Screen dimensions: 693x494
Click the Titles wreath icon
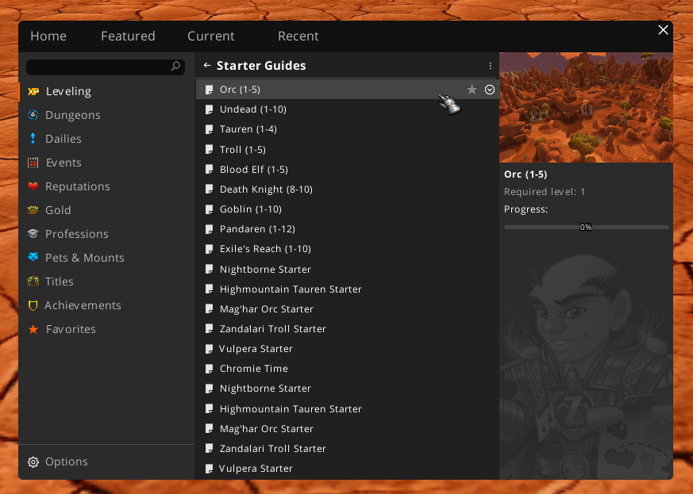point(33,281)
